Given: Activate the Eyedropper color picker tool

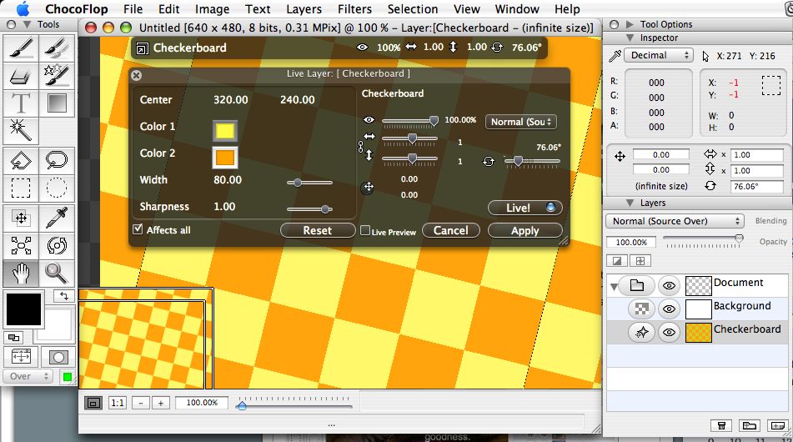Looking at the screenshot, I should pyautogui.click(x=57, y=218).
